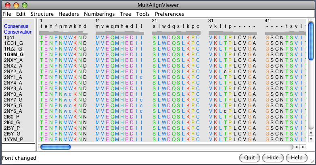Select sequence name 2NY3_A
This screenshot has height=165, width=316.
[13, 89]
